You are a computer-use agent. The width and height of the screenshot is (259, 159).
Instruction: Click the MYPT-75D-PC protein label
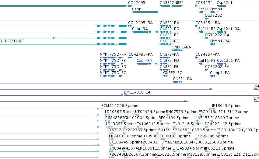click(x=113, y=73)
